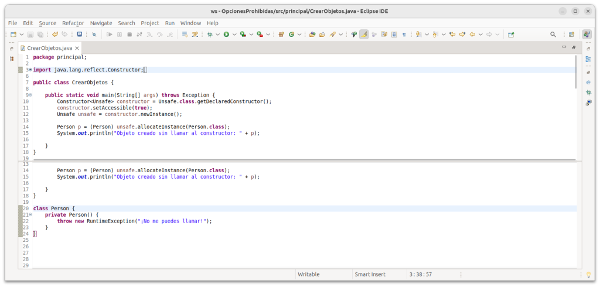Close the CrearObjetos.java tab
The width and height of the screenshot is (600, 287).
point(77,47)
